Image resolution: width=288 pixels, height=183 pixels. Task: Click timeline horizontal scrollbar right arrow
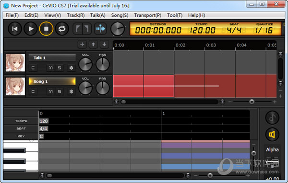[222, 102]
